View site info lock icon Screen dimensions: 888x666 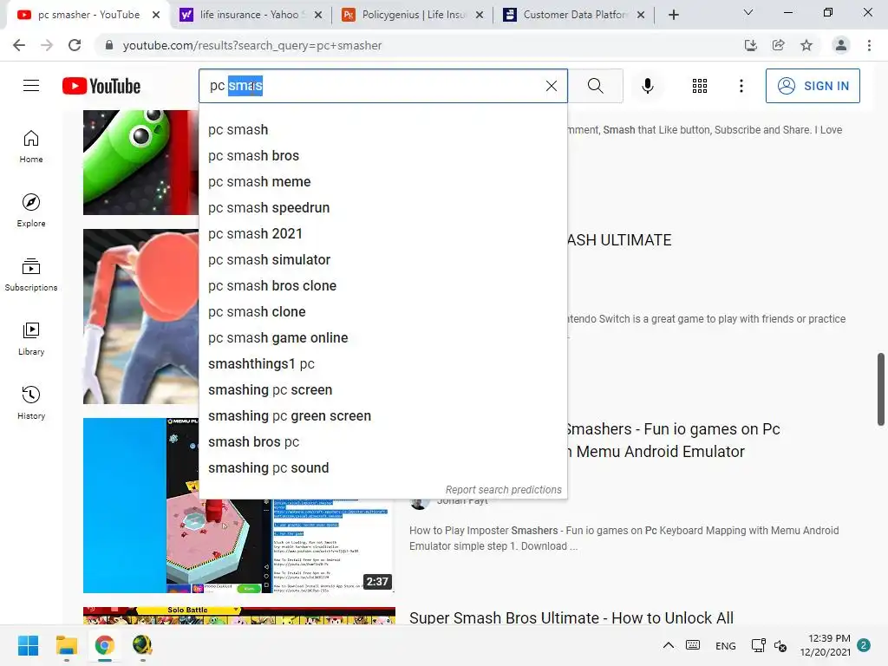click(x=109, y=45)
